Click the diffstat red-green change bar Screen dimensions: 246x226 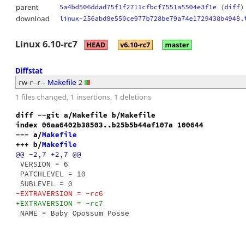coord(87,83)
